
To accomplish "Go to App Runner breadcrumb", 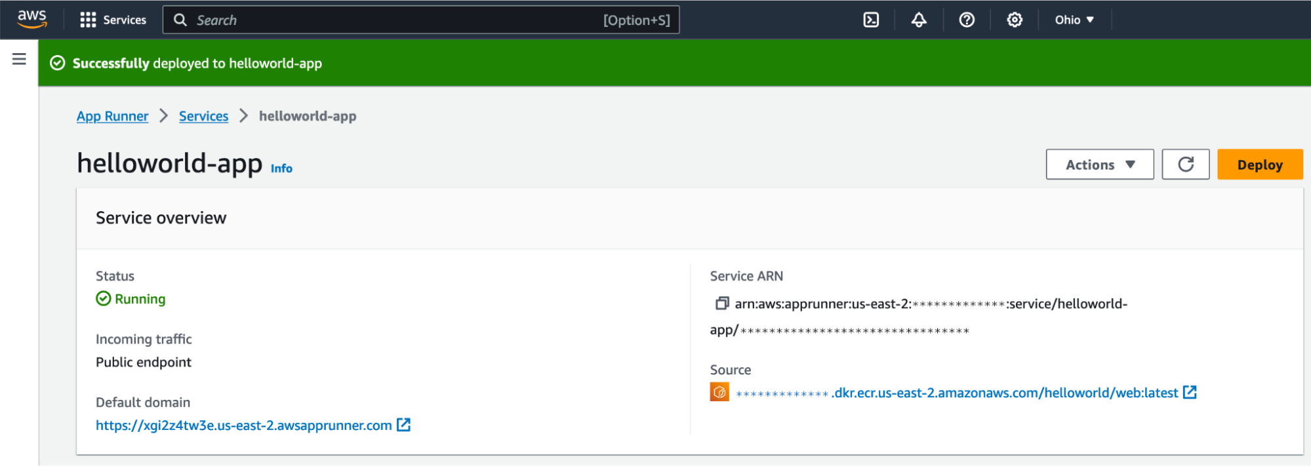I will pos(112,116).
